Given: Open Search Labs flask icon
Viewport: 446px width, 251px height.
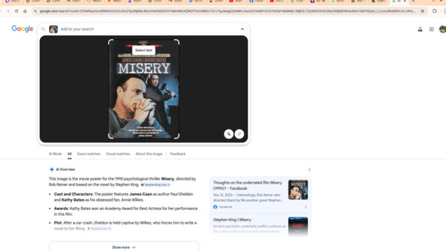Looking at the screenshot, I should [420, 29].
